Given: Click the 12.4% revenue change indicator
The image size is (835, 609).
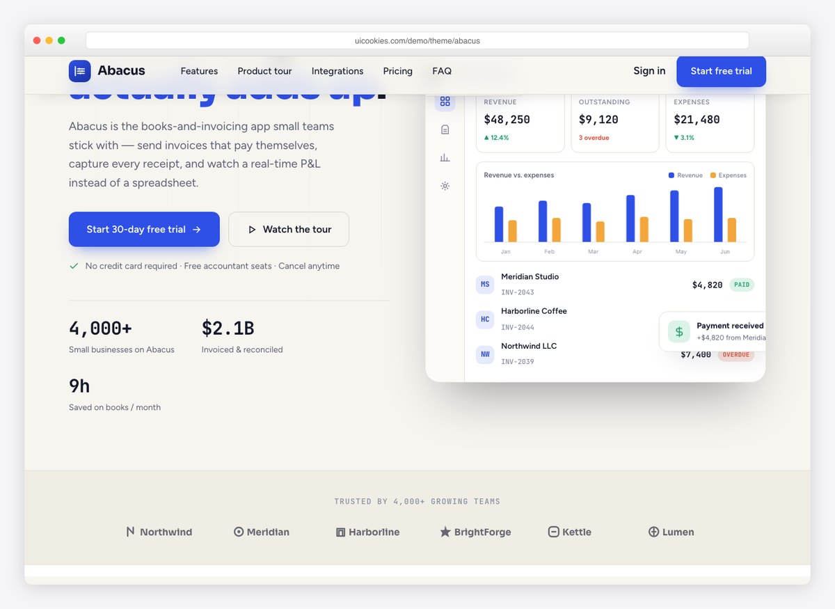Looking at the screenshot, I should (496, 138).
